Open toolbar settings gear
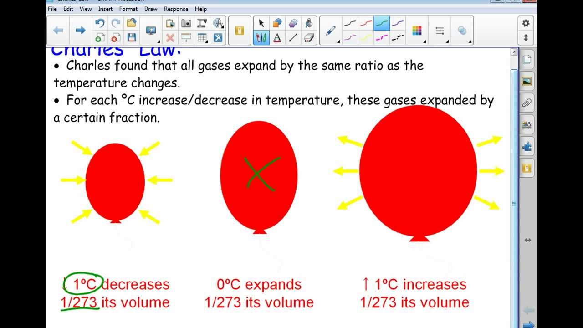The image size is (583, 328). 526,23
